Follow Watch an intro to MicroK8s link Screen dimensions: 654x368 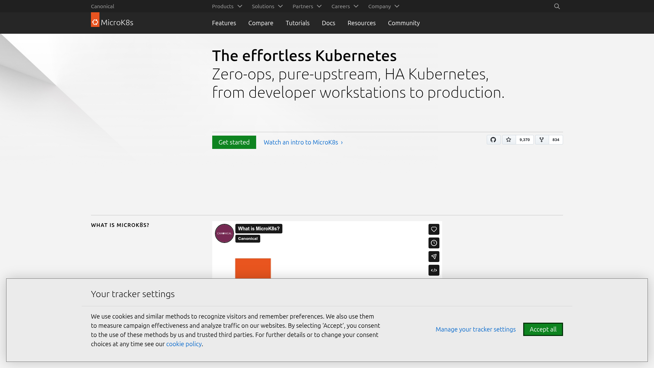tap(303, 142)
